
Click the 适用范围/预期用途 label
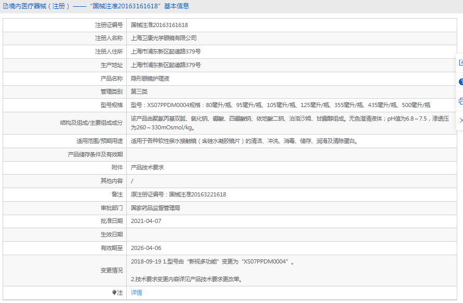pos(99,141)
